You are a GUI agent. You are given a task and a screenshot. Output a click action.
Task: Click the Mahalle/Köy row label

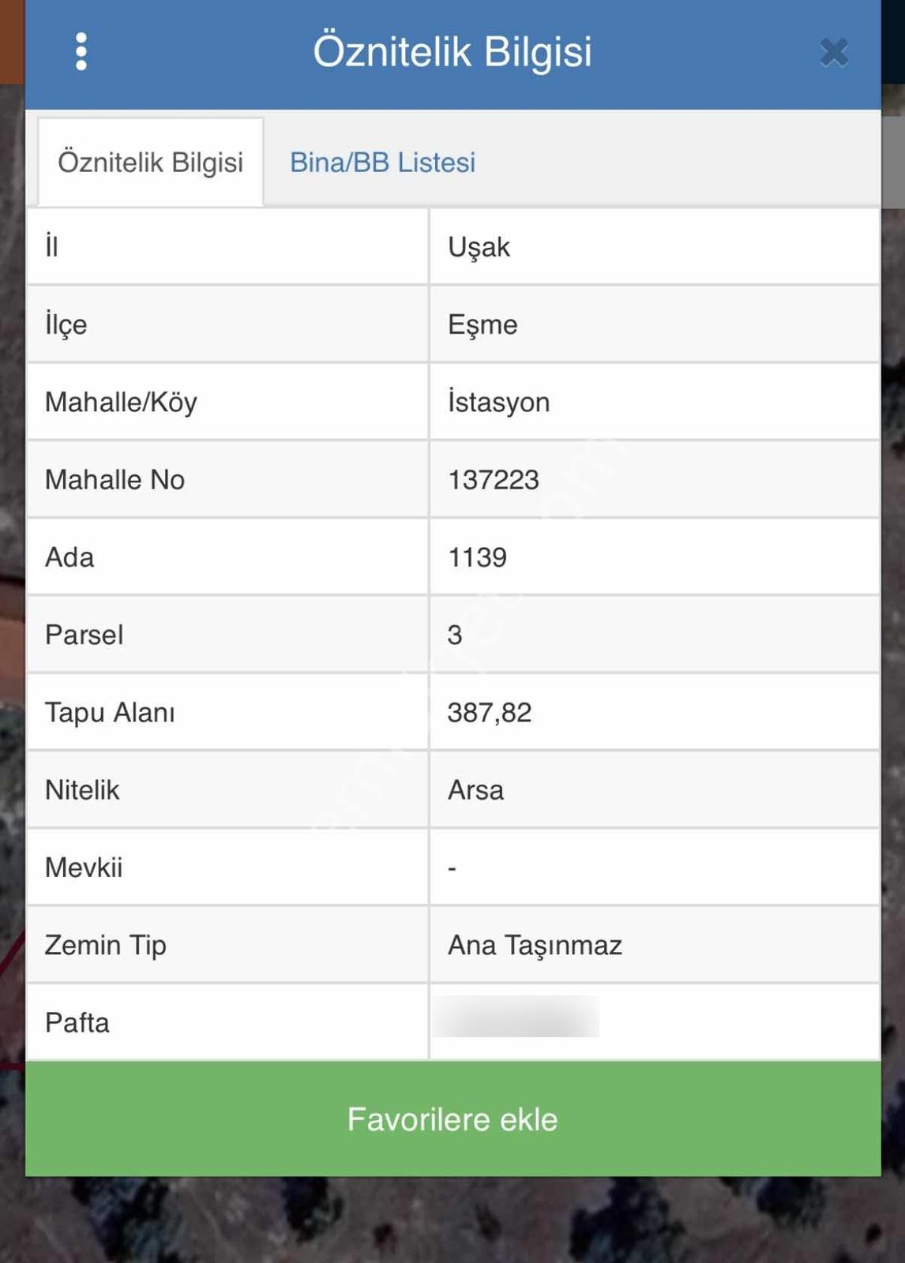121,402
